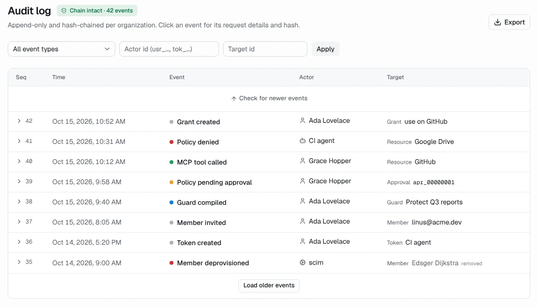Click the up arrow beside Check for newer events
The width and height of the screenshot is (538, 307).
pyautogui.click(x=233, y=99)
